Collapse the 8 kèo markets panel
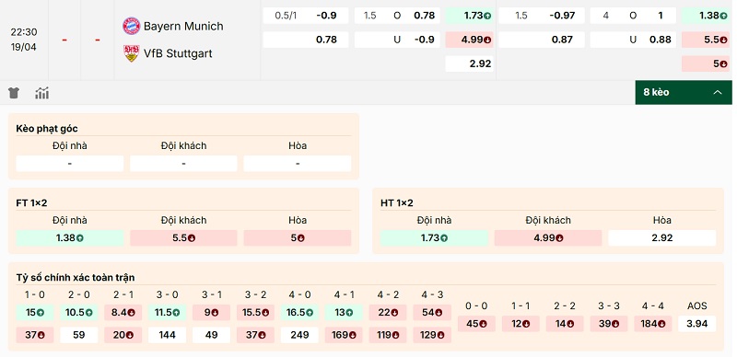This screenshot has height=357, width=737. (x=684, y=92)
